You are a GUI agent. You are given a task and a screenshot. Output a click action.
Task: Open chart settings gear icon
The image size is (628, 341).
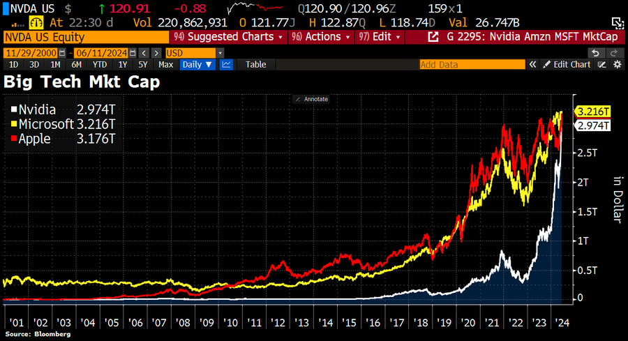(618, 64)
